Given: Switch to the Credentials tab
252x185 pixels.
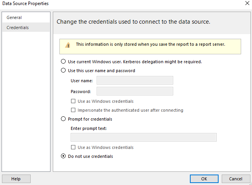Looking at the screenshot, I should [26, 28].
